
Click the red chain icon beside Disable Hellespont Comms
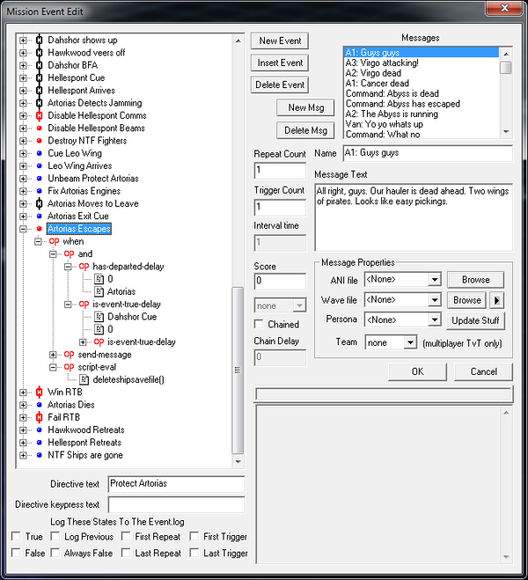[x=38, y=115]
